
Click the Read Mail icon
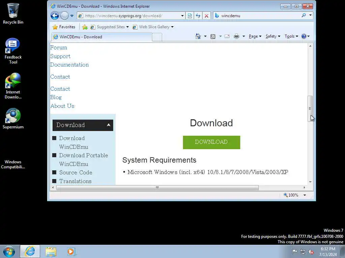coord(227,36)
